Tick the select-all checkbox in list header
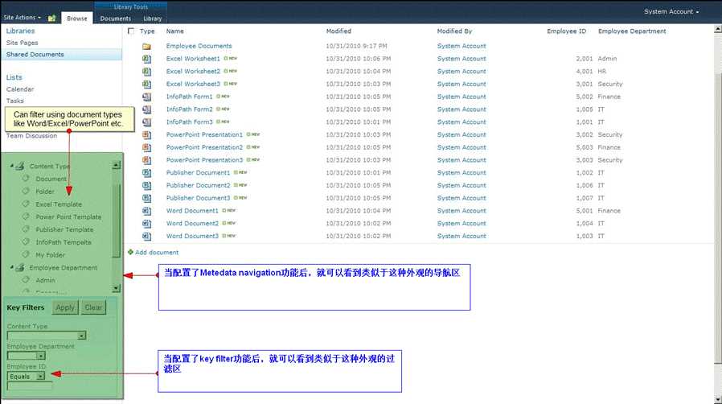722x404 pixels. (131, 31)
